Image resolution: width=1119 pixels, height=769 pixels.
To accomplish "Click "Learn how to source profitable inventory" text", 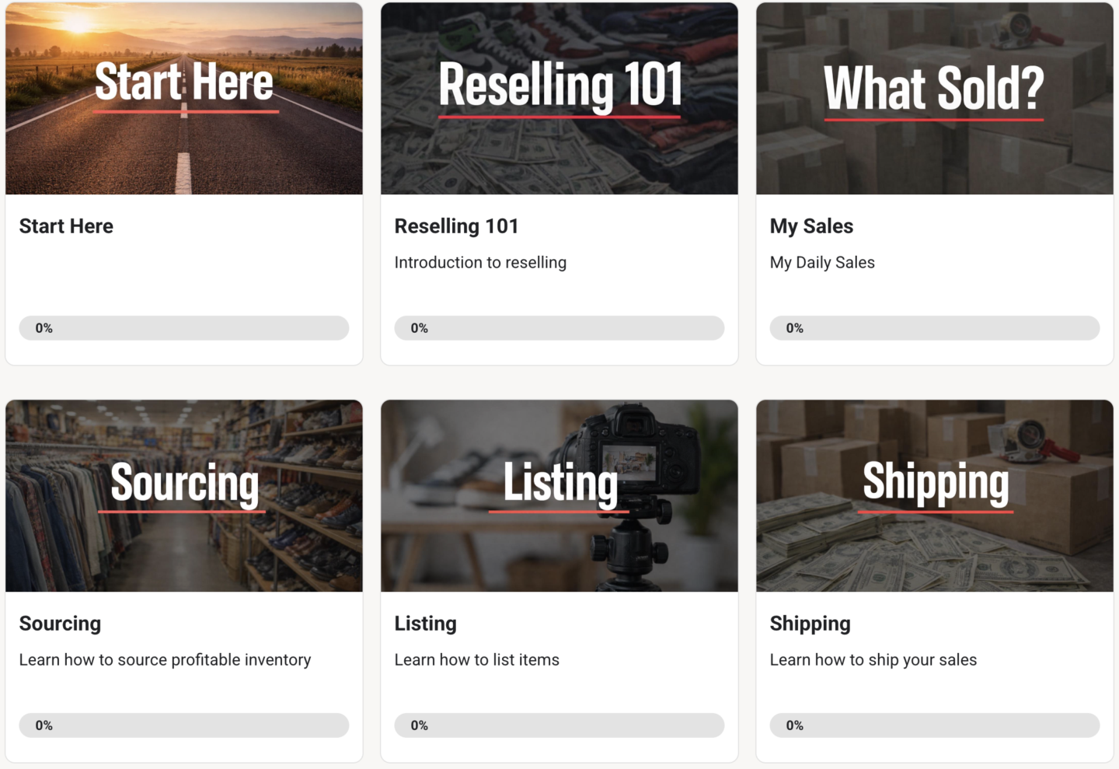I will pos(165,660).
